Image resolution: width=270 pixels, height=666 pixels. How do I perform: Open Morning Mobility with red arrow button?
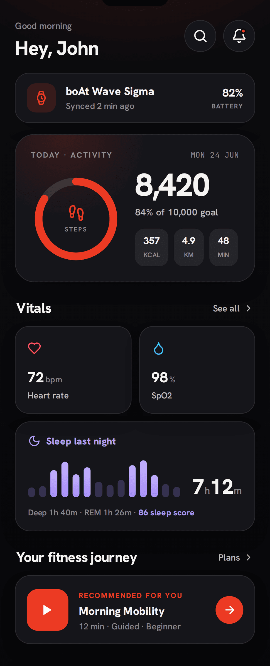tap(229, 610)
